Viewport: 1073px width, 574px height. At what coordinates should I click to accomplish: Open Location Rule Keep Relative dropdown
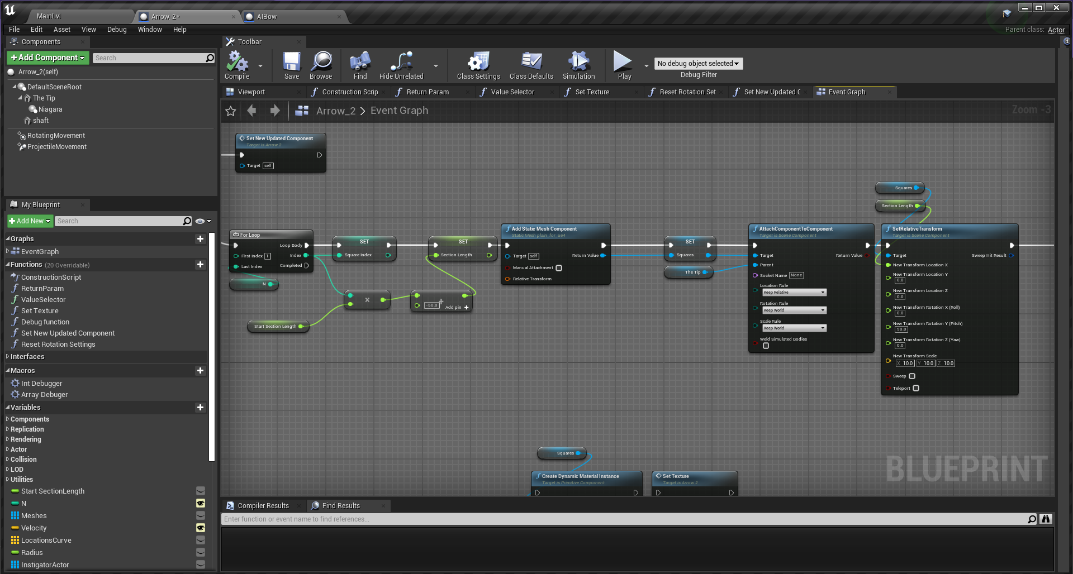coord(794,293)
